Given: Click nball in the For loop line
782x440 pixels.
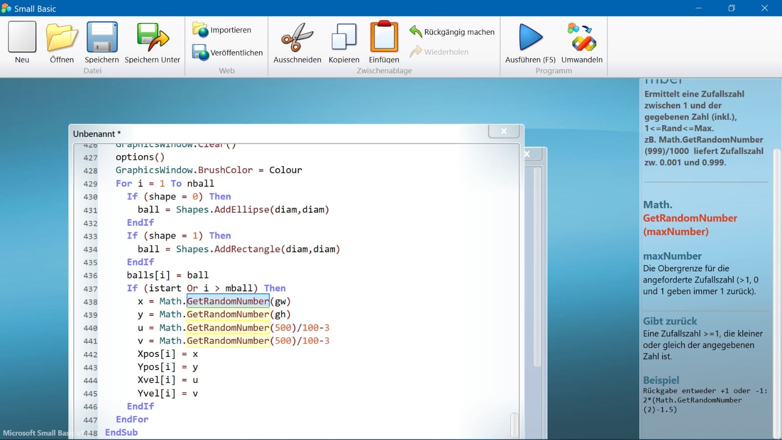Looking at the screenshot, I should click(x=200, y=183).
